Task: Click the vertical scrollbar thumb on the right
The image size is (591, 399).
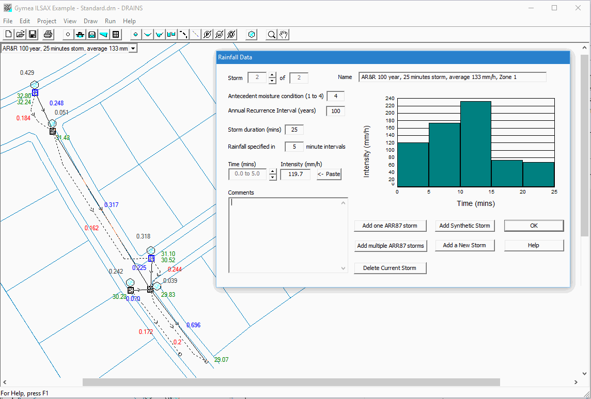Action: [x=585, y=146]
